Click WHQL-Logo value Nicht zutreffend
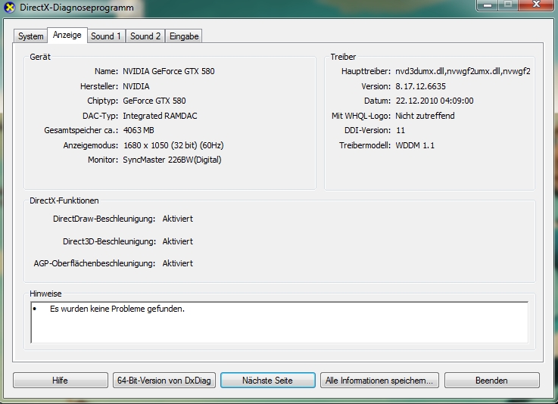 (425, 116)
